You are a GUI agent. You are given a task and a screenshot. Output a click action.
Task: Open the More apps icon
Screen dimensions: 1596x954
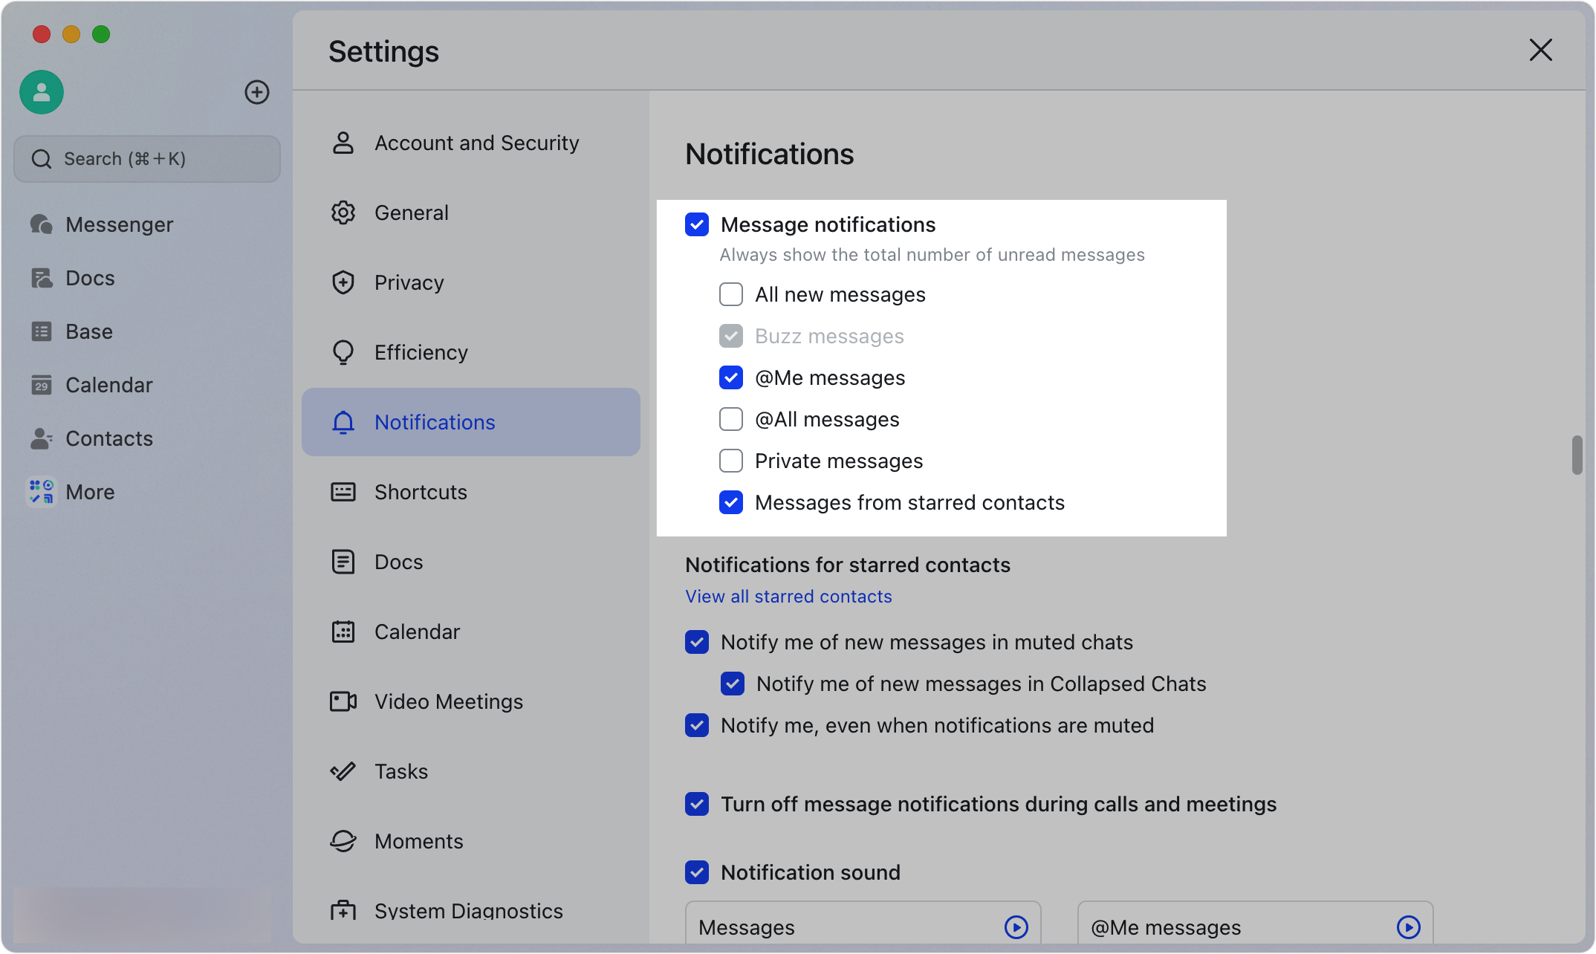coord(42,492)
